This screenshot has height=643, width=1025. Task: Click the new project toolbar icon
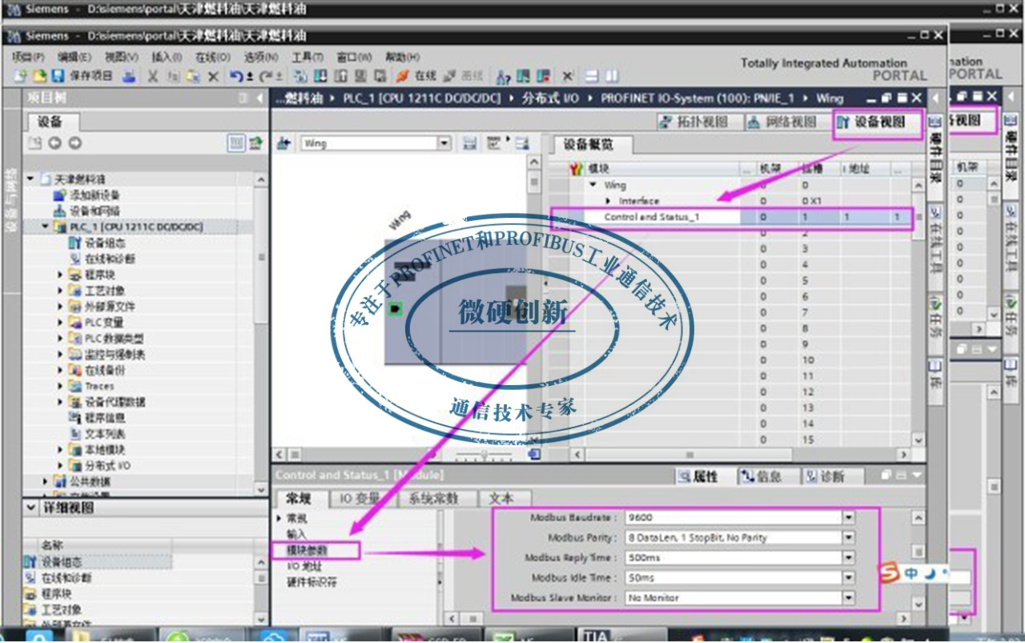20,76
